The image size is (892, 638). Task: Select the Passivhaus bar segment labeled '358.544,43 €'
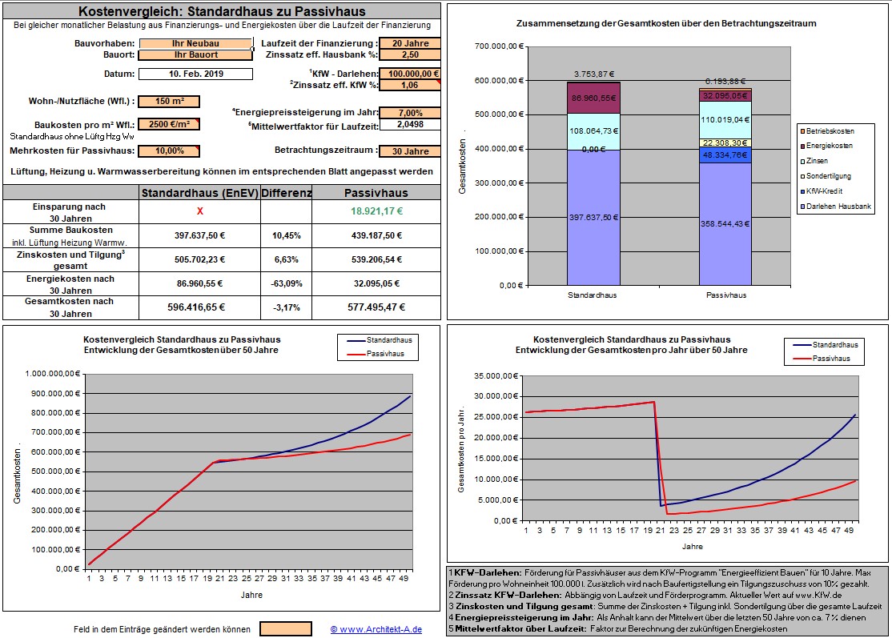[725, 224]
